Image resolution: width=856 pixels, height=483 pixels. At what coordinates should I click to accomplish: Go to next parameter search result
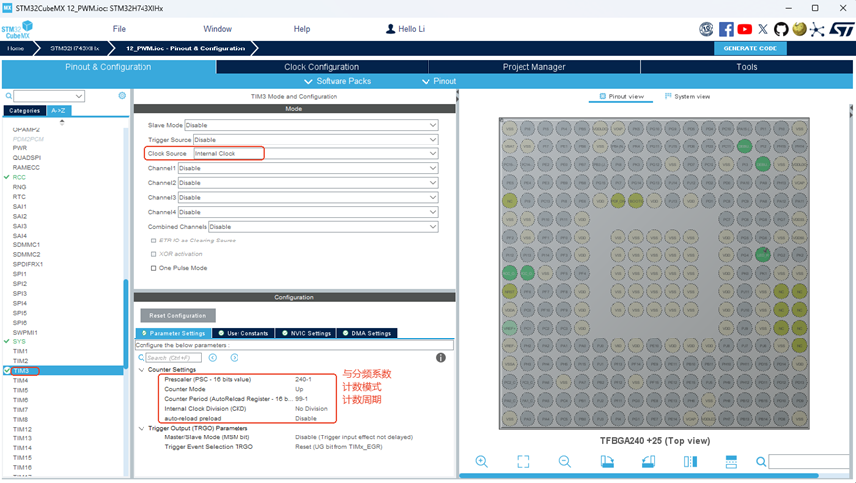pyautogui.click(x=235, y=358)
